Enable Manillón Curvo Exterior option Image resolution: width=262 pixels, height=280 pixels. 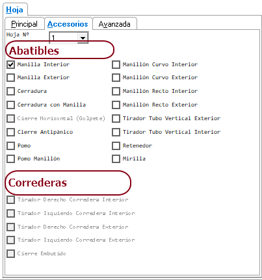(116, 77)
